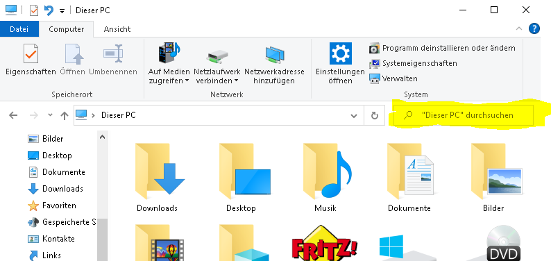The width and height of the screenshot is (551, 261).
Task: Open the blue Help question icon
Action: 534,28
